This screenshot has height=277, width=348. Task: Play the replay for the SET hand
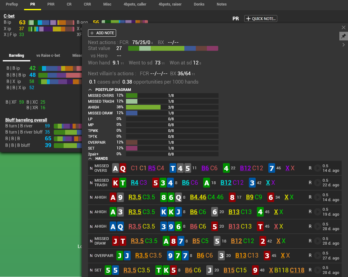point(318,270)
